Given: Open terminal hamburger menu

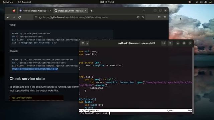Looking at the screenshot, I should 170,43.
